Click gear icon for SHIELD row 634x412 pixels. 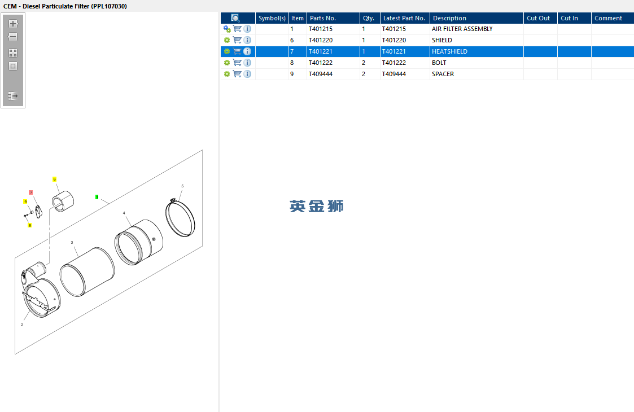(x=227, y=40)
